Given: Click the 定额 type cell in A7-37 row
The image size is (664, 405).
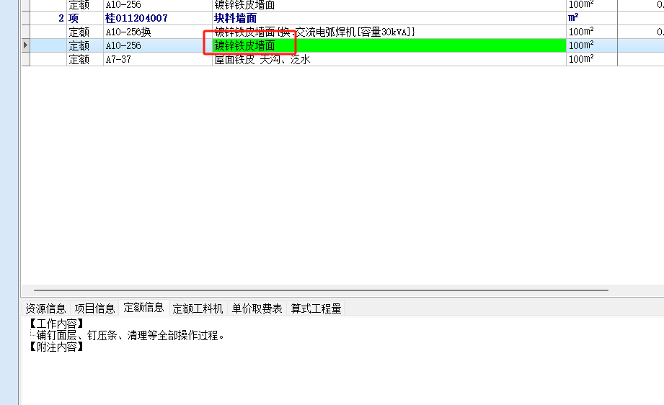Looking at the screenshot, I should 85,59.
